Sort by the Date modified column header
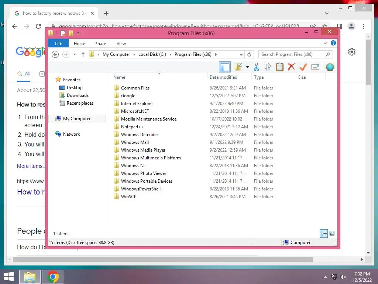This screenshot has width=378, height=284. [229, 77]
